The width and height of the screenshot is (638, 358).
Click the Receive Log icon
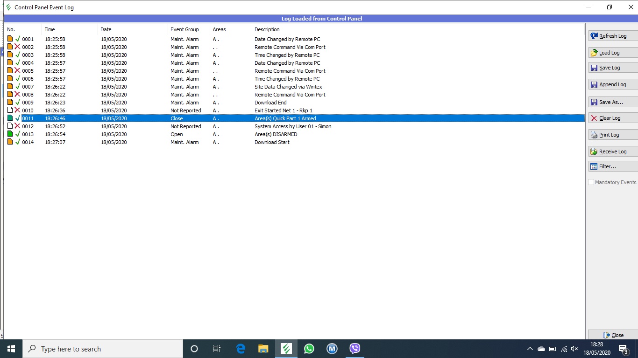tap(594, 151)
